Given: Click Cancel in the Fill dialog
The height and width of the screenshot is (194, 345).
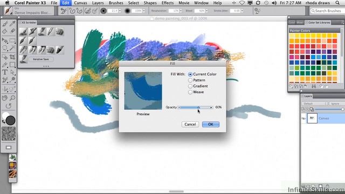Looking at the screenshot, I should coord(190,124).
